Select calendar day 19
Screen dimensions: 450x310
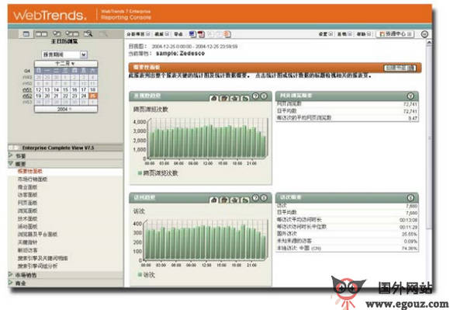(x=39, y=96)
